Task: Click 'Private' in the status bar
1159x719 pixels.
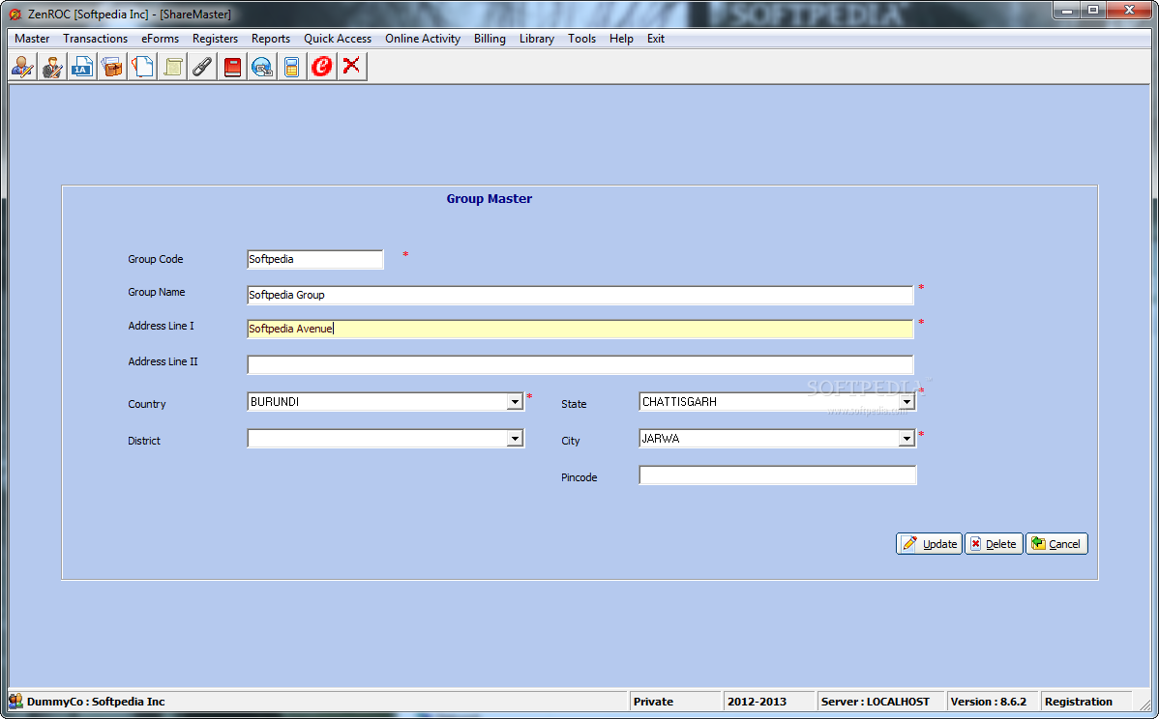Action: point(653,702)
